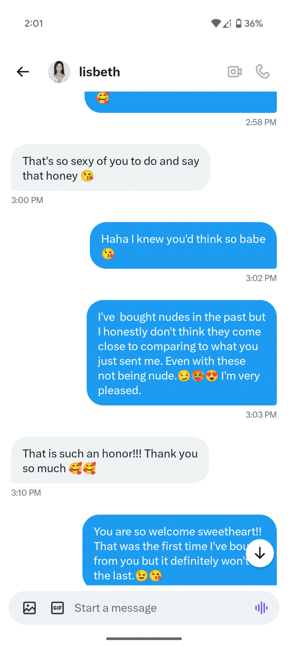This screenshot has width=288, height=647.
Task: Tap the 2:01 clock in status bar
Action: [34, 23]
